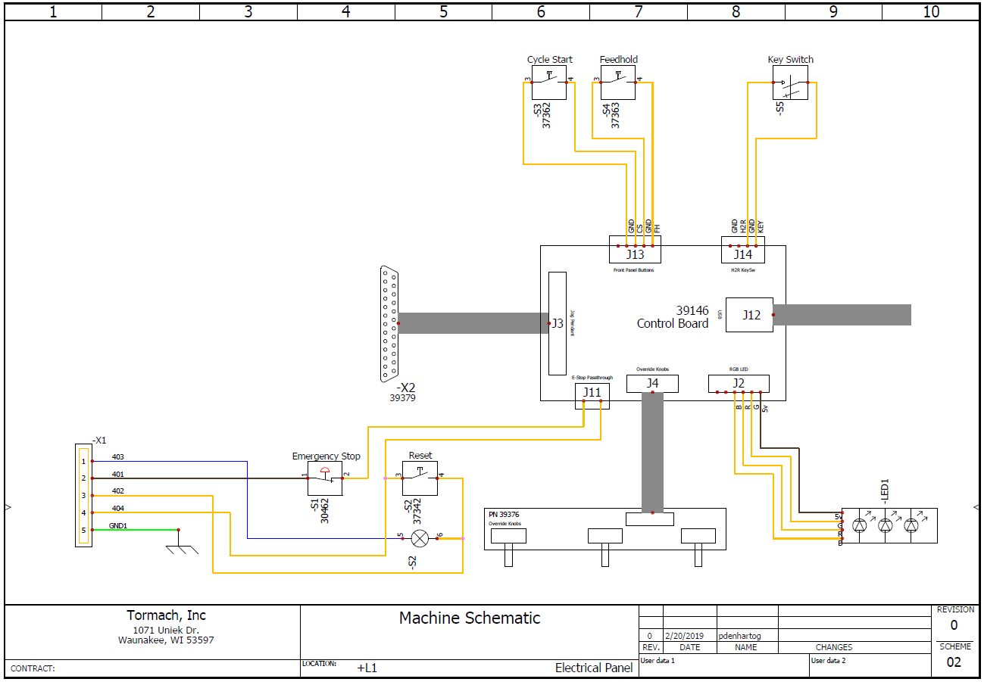
Task: Select the J11 E-Stop Passthrough connector
Action: (x=592, y=392)
